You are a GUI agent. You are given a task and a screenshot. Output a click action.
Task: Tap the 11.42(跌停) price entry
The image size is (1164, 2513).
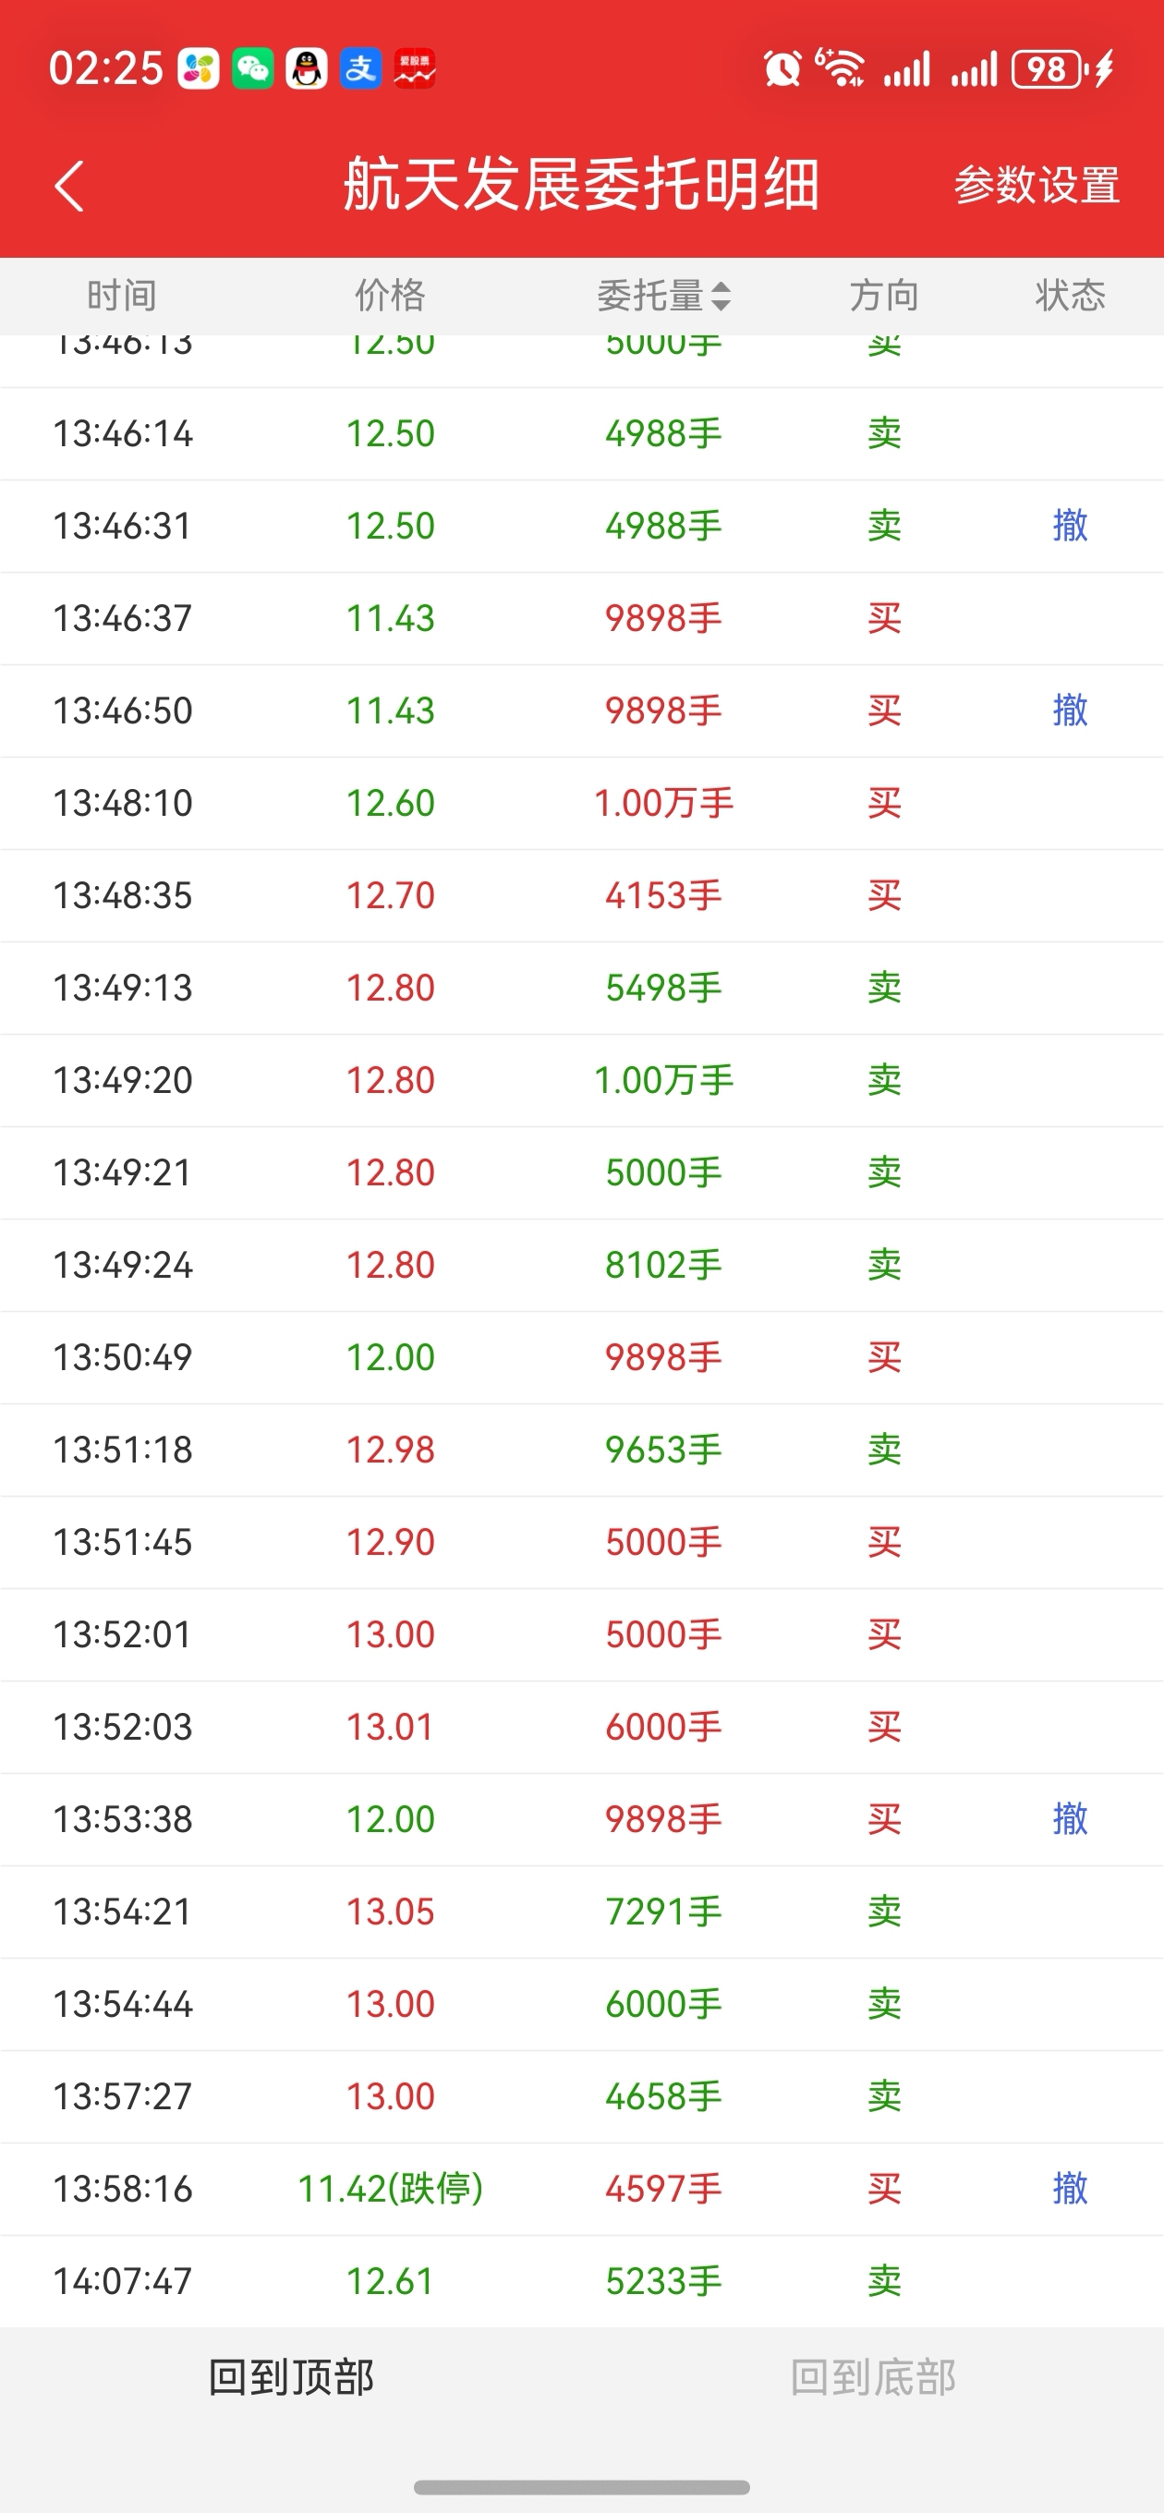coord(390,2188)
